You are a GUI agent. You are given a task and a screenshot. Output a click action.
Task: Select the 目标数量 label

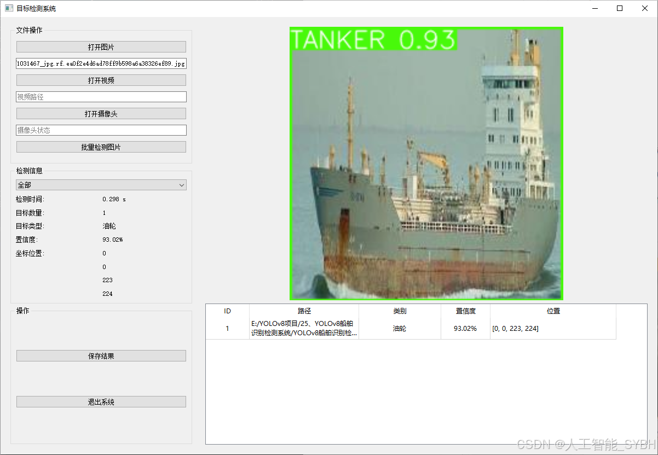tap(30, 213)
